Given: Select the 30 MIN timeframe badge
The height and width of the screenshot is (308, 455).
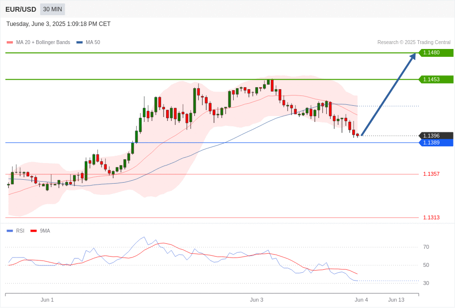Looking at the screenshot, I should 52,9.
